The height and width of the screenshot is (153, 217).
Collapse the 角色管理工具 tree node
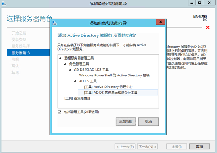tap(65, 64)
